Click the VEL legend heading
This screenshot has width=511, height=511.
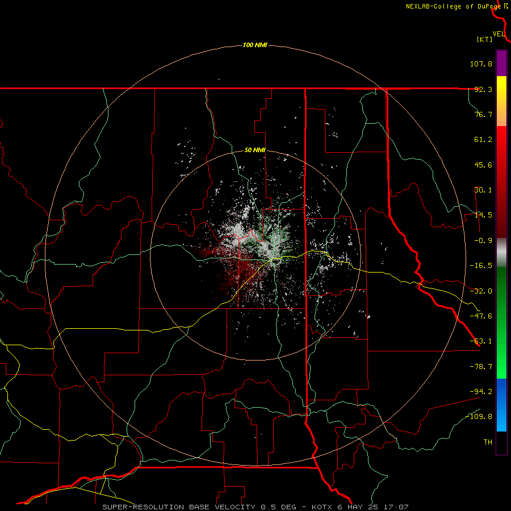click(x=499, y=34)
